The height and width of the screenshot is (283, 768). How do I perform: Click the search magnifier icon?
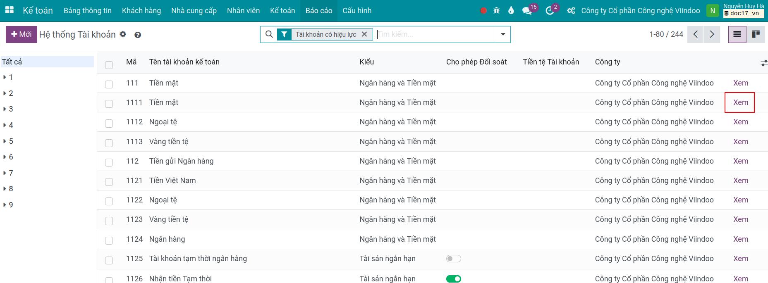tap(269, 34)
